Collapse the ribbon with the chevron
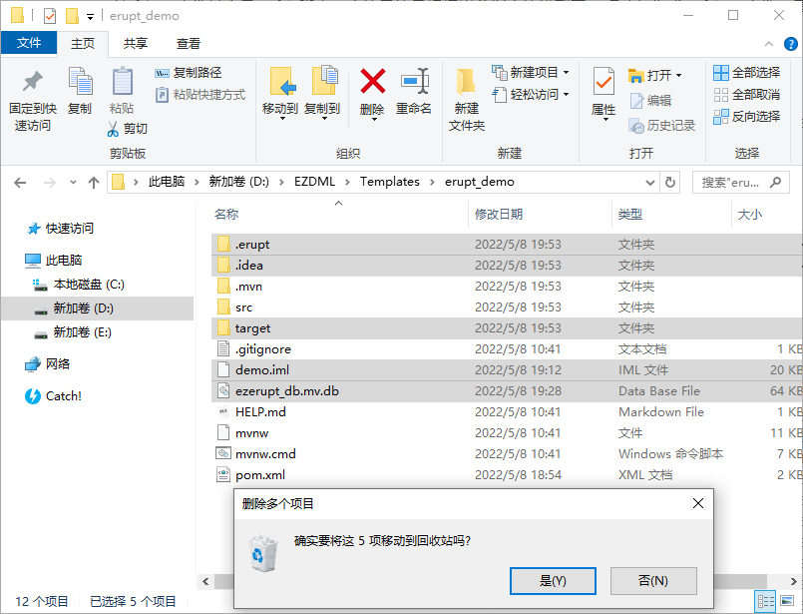This screenshot has height=614, width=803. tap(769, 44)
